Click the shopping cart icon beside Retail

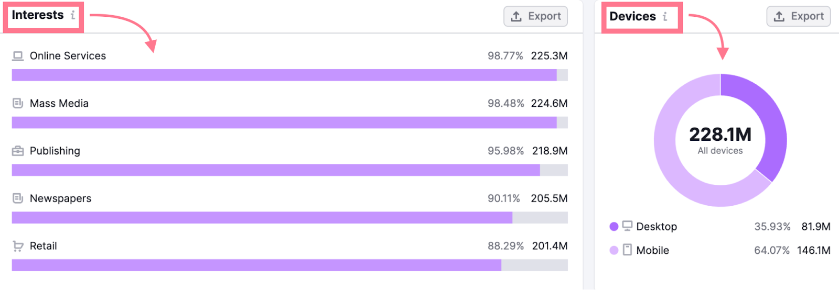coord(18,246)
